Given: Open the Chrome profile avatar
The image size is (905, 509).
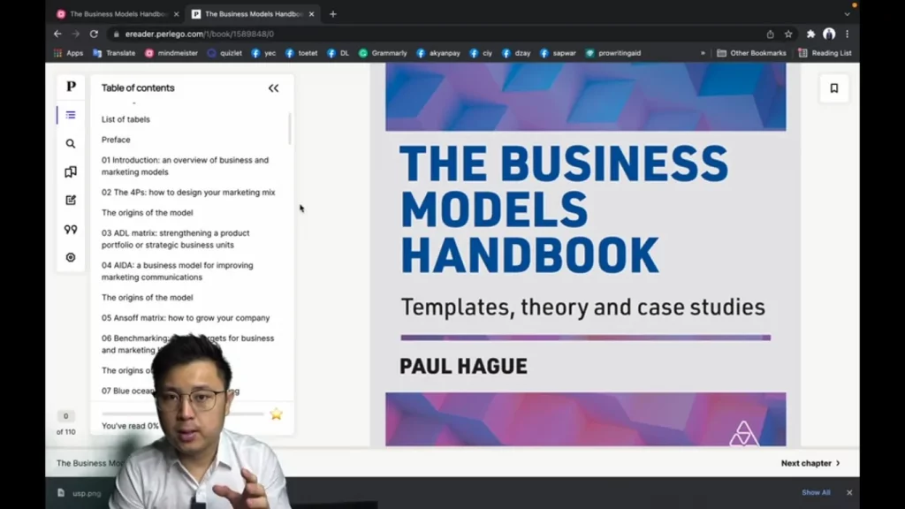Looking at the screenshot, I should click(x=829, y=34).
